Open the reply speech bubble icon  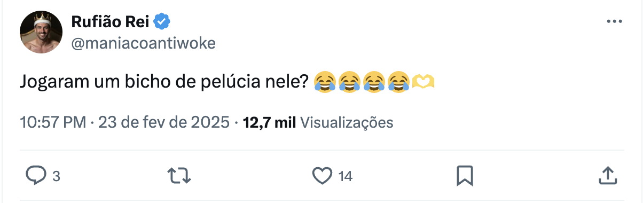(36, 175)
